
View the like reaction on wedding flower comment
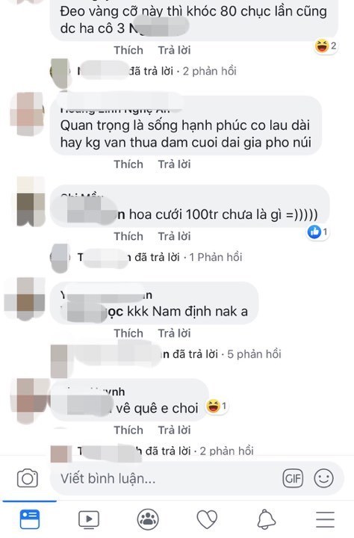317,232
